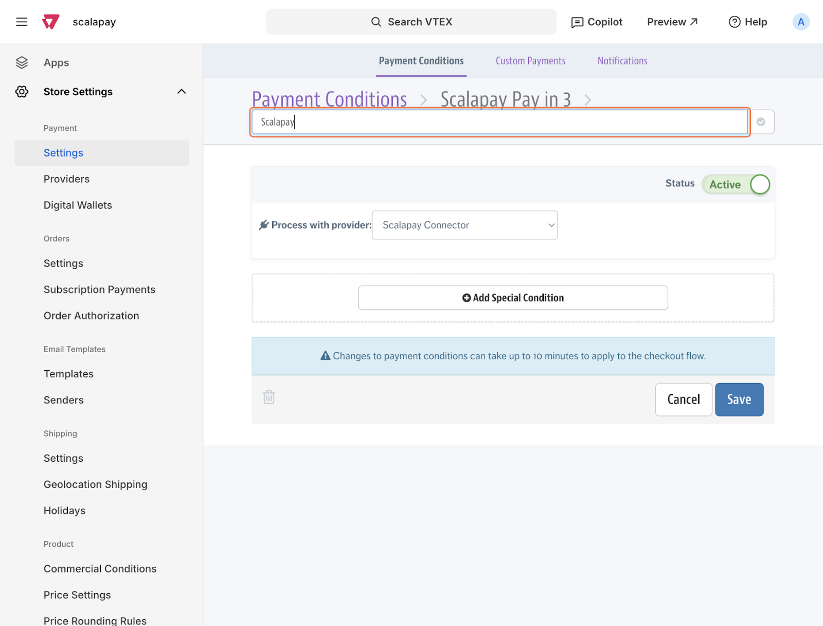Switch to the Custom Payments tab
Screen dimensions: 823x626
pos(530,61)
